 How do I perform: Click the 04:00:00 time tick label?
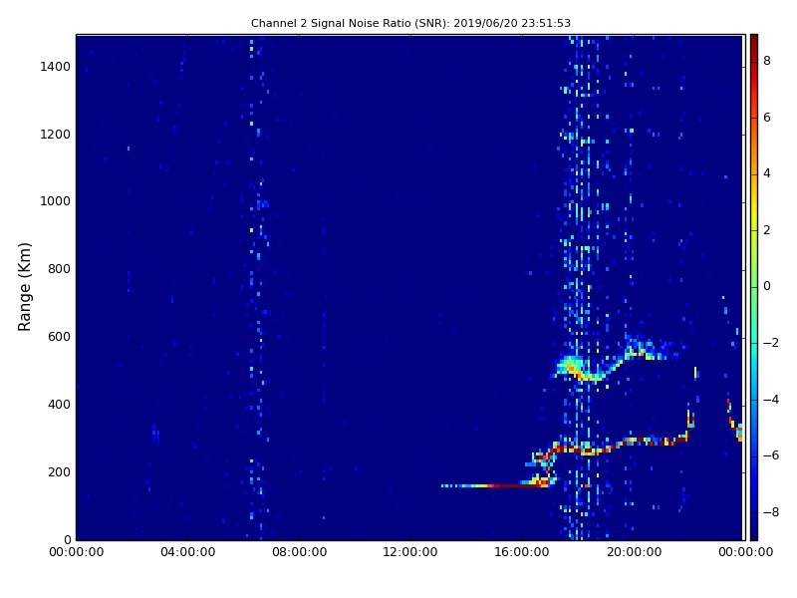point(188,552)
